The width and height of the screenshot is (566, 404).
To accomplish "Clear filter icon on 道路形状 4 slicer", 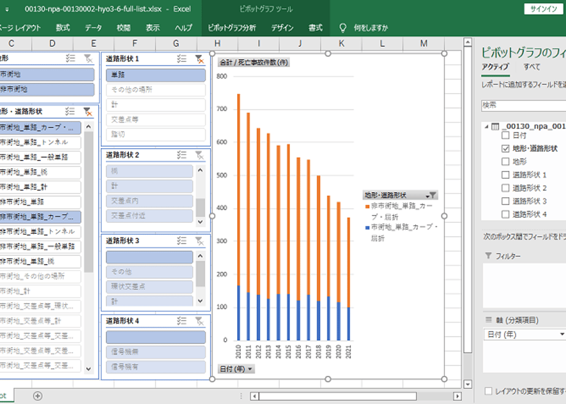I will coord(199,321).
